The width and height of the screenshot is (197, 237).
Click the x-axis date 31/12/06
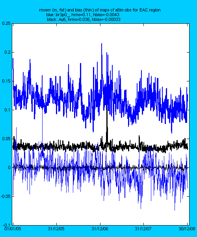(x=100, y=229)
